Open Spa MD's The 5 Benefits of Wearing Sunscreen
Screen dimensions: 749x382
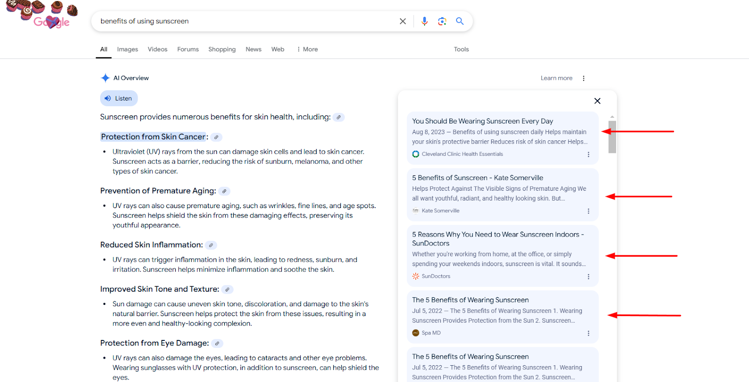[x=470, y=300]
